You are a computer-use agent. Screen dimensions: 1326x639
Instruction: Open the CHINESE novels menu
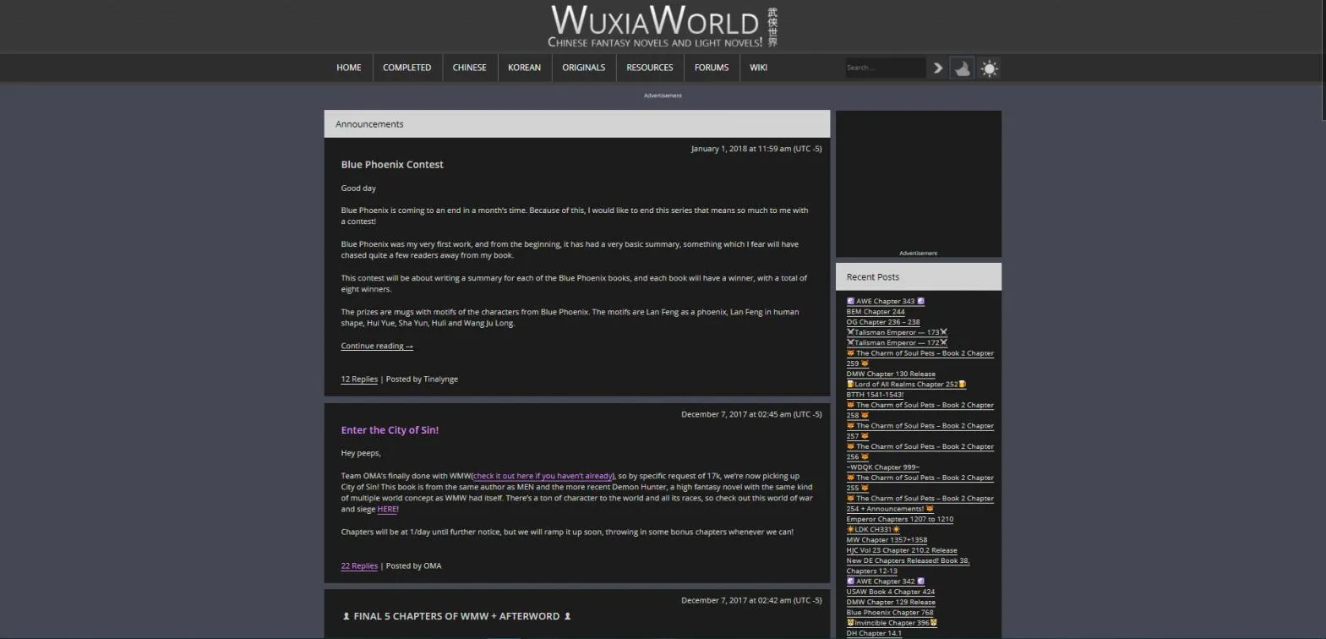point(469,68)
